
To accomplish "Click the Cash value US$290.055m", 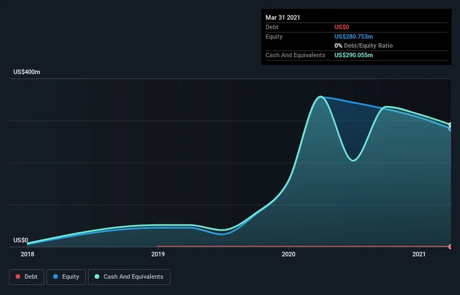I will [354, 55].
